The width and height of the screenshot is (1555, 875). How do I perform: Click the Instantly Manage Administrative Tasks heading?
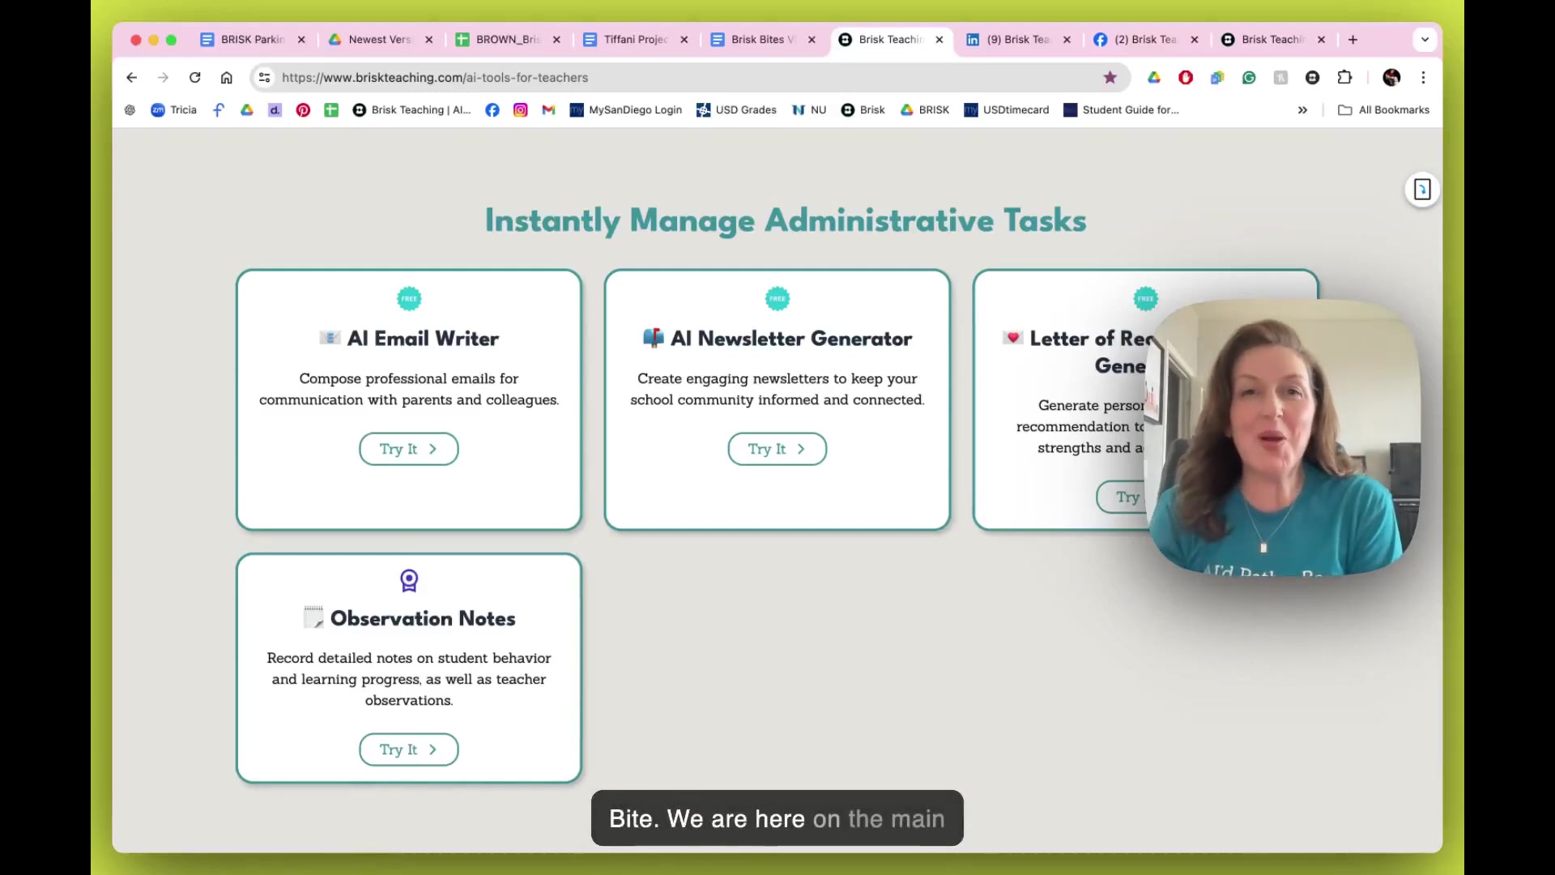click(x=786, y=220)
